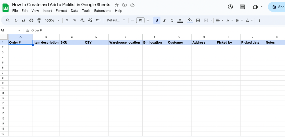Toggle strikethrough formatting

pyautogui.click(x=172, y=20)
